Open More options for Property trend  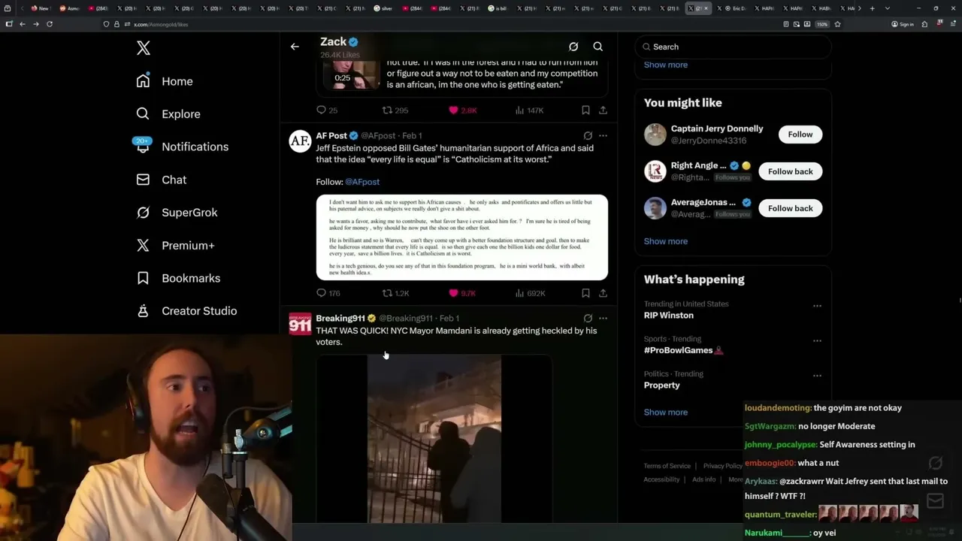pyautogui.click(x=817, y=376)
